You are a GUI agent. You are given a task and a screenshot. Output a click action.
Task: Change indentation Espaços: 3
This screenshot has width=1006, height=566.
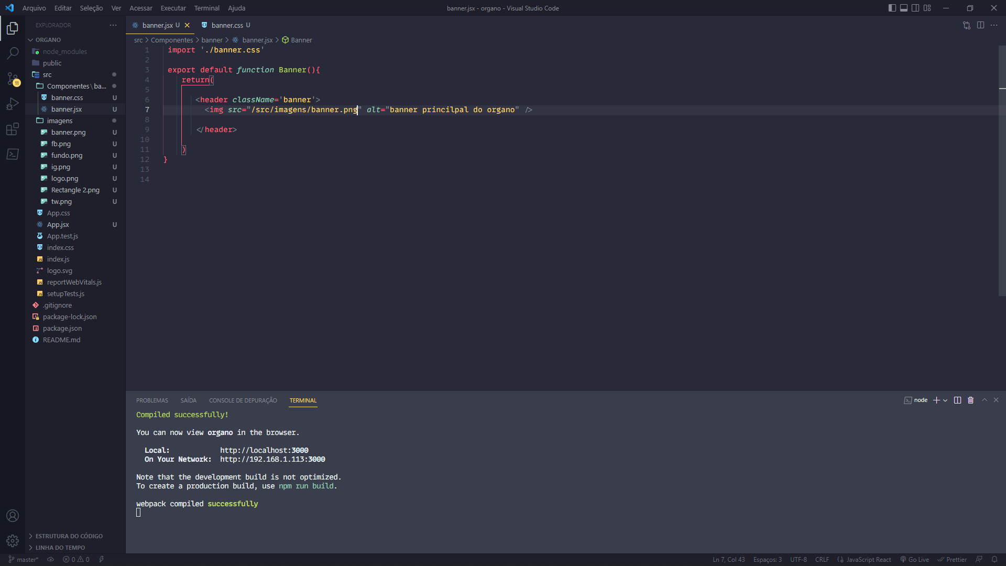point(768,560)
